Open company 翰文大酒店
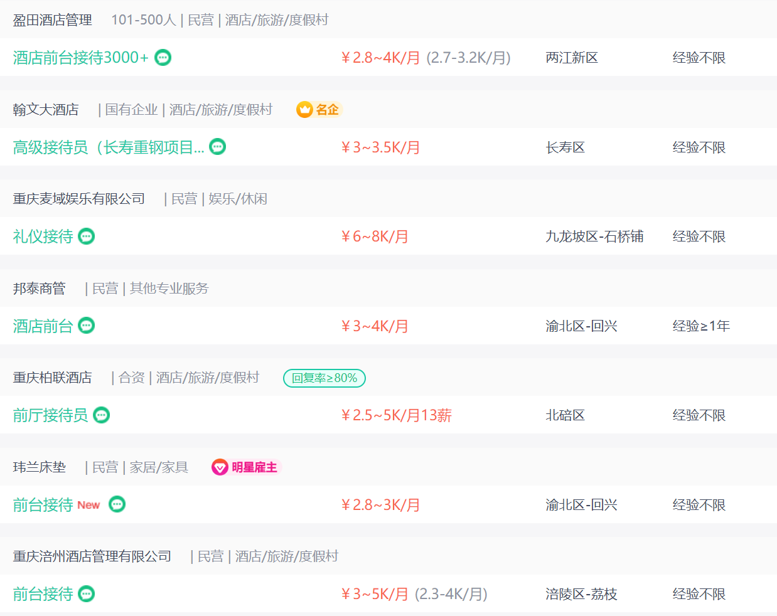 click(x=46, y=110)
